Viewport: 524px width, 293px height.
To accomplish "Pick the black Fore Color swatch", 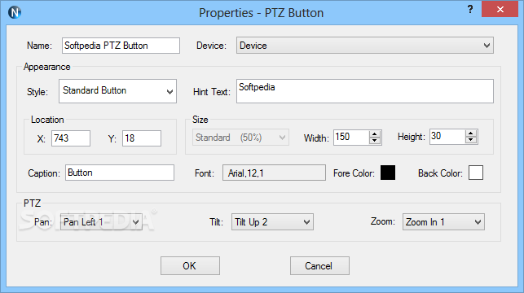I will tap(388, 173).
